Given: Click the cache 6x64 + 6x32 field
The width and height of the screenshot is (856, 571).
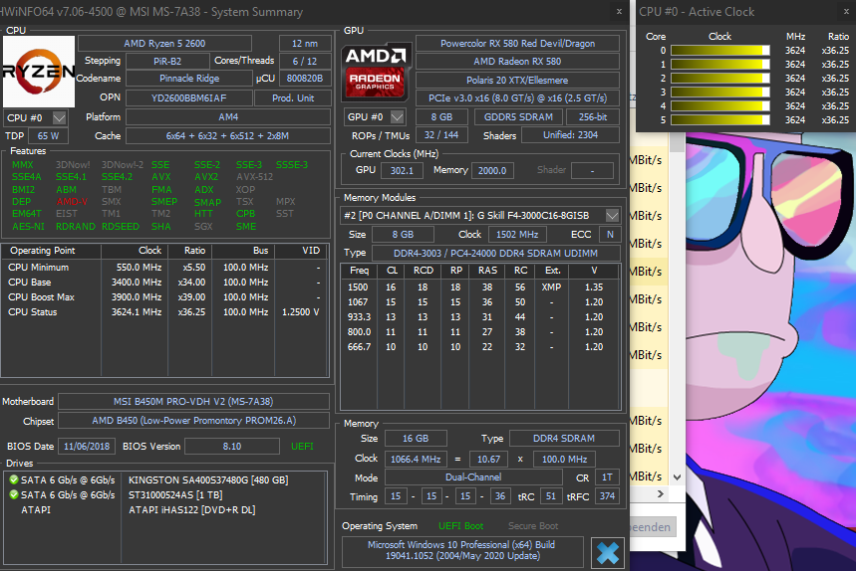Looking at the screenshot, I should coord(228,135).
